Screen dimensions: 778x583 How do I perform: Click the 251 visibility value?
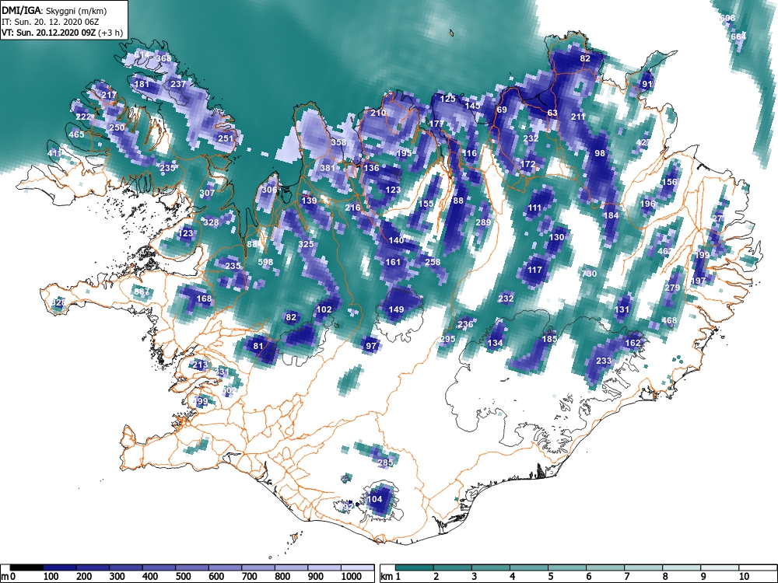[x=226, y=138]
